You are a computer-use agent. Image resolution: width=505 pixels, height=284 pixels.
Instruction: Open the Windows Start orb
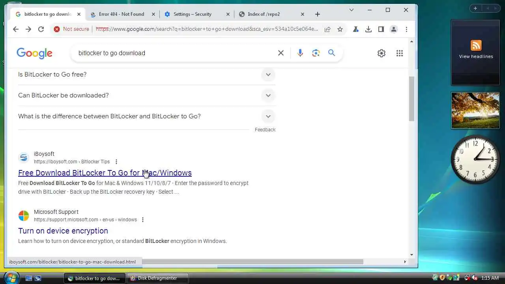click(x=11, y=278)
